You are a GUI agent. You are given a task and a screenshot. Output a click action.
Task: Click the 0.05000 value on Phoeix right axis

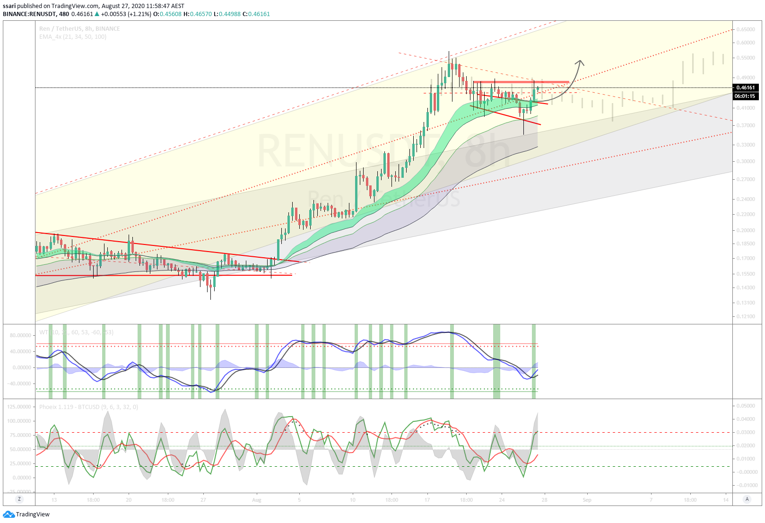click(x=746, y=406)
